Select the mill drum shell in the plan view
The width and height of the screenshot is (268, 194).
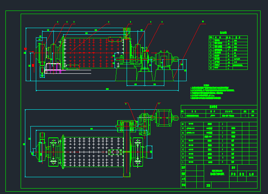[93, 152]
